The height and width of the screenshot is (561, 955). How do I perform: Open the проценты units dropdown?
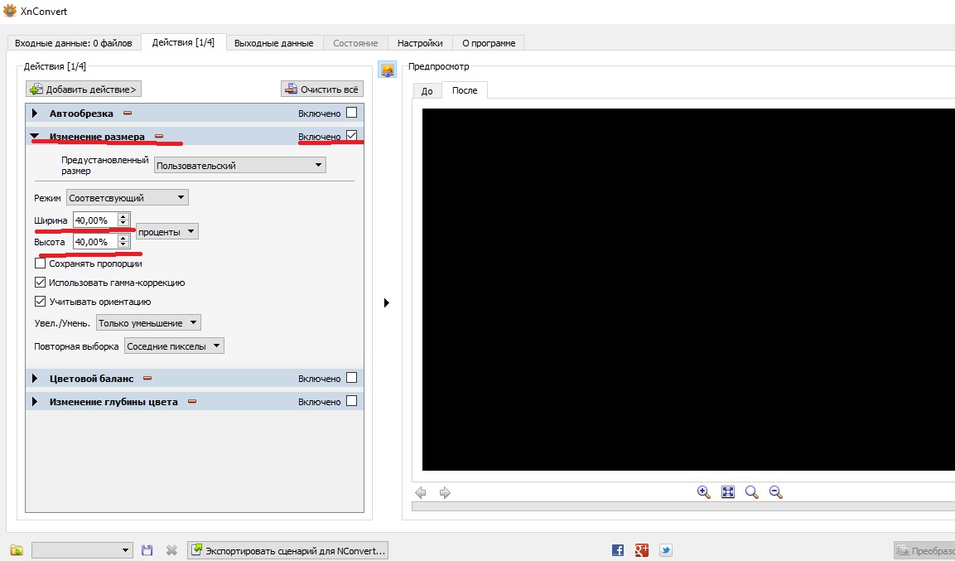[166, 231]
